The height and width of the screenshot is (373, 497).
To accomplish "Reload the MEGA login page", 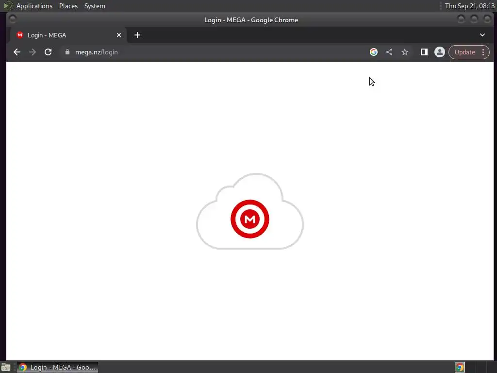I will 48,52.
